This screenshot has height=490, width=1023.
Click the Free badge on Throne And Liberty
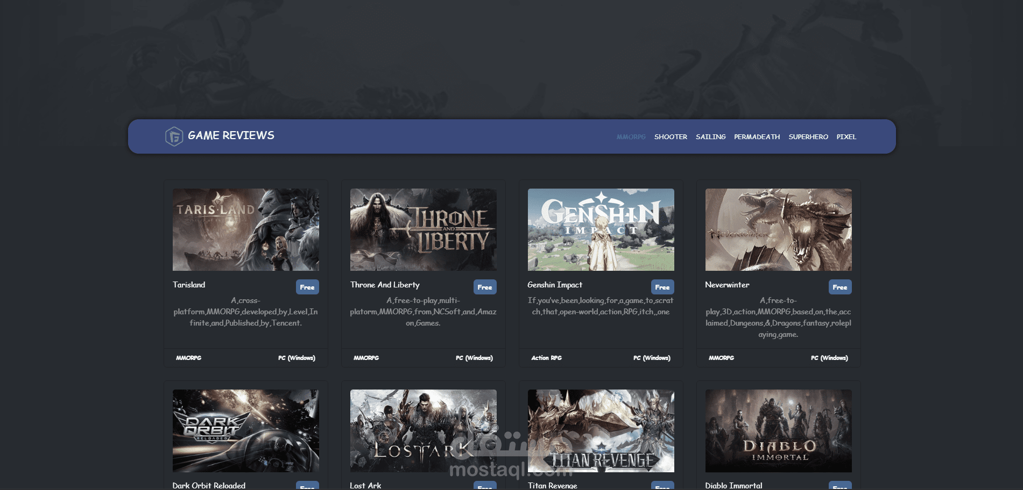tap(485, 287)
